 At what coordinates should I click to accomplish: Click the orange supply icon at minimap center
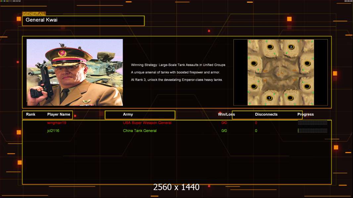tap(280, 73)
